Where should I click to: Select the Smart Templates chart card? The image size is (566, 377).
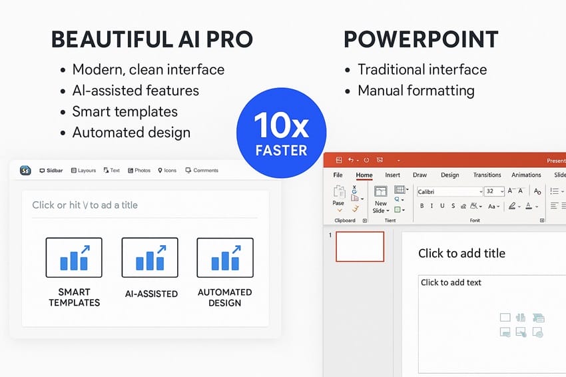click(74, 258)
